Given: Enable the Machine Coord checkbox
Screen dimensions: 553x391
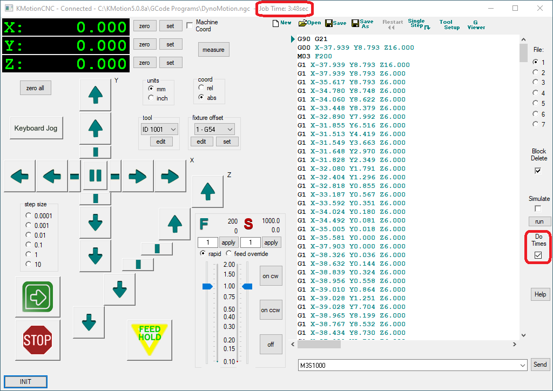Looking at the screenshot, I should (x=190, y=25).
